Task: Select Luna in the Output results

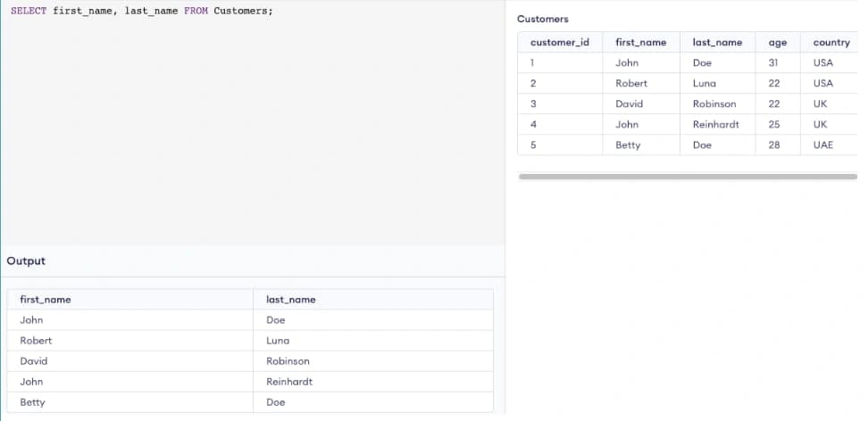Action: click(278, 341)
